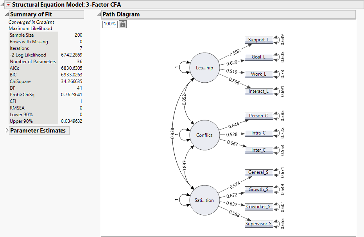This screenshot has height=237, width=364.
Task: Select the Satisfaction latent factor circle
Action: 204,200
